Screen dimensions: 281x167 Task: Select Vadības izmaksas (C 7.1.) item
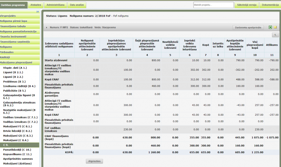click(20, 117)
